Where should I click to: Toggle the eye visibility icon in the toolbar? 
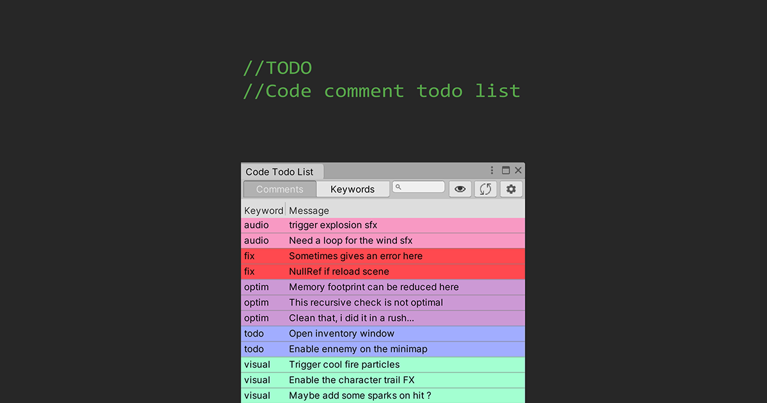pos(460,188)
